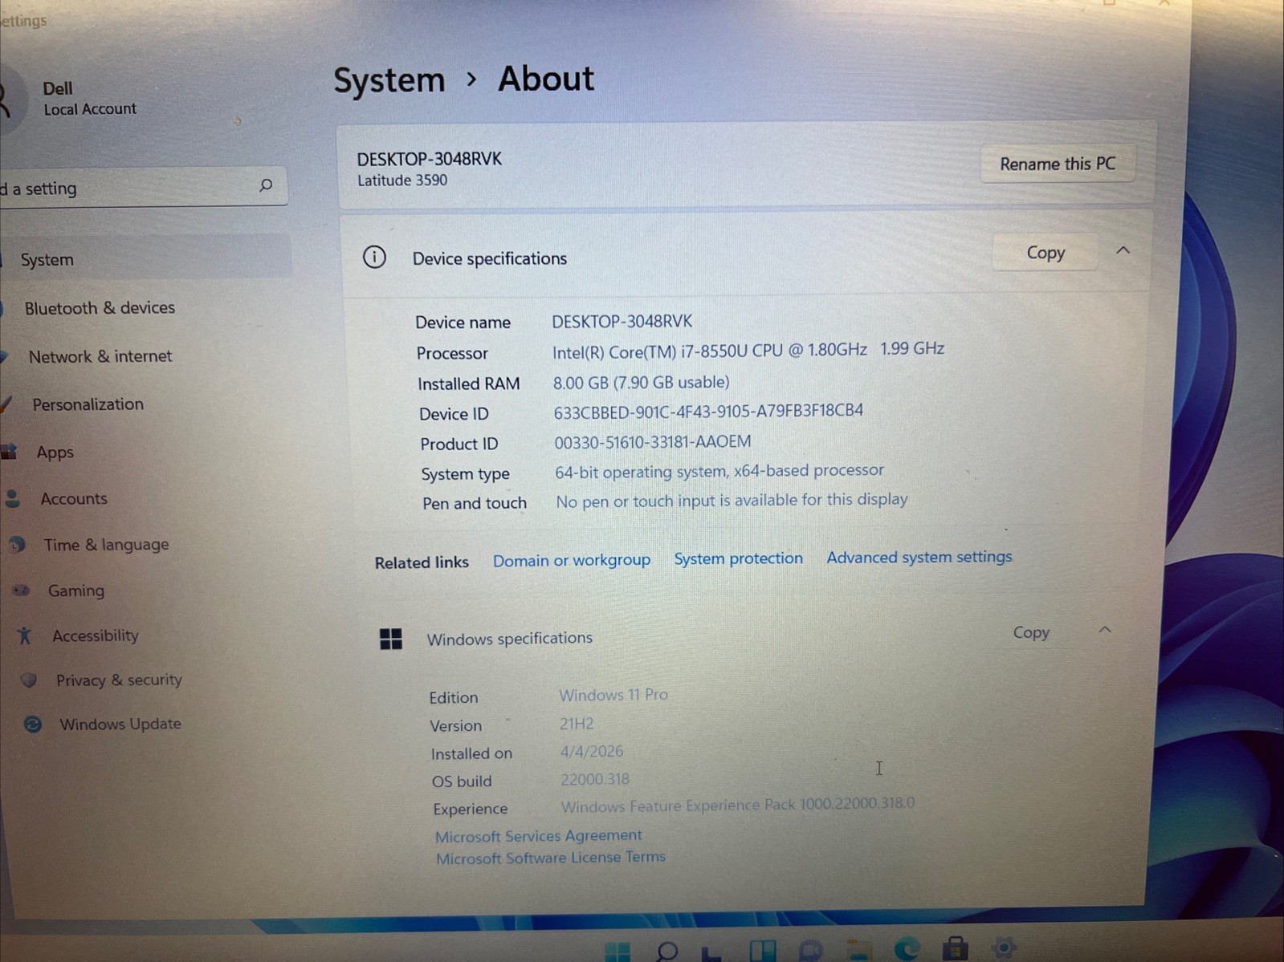
Task: Open Microsoft Services Agreement link
Action: [x=538, y=836]
